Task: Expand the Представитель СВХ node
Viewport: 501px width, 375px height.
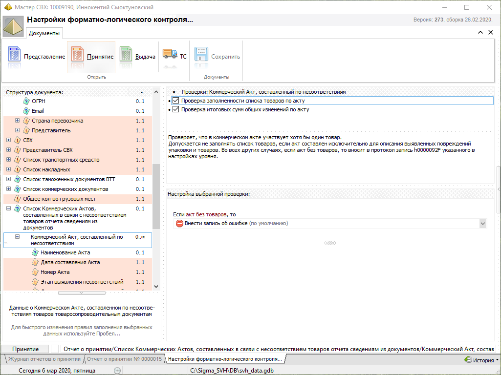Action: tap(9, 150)
